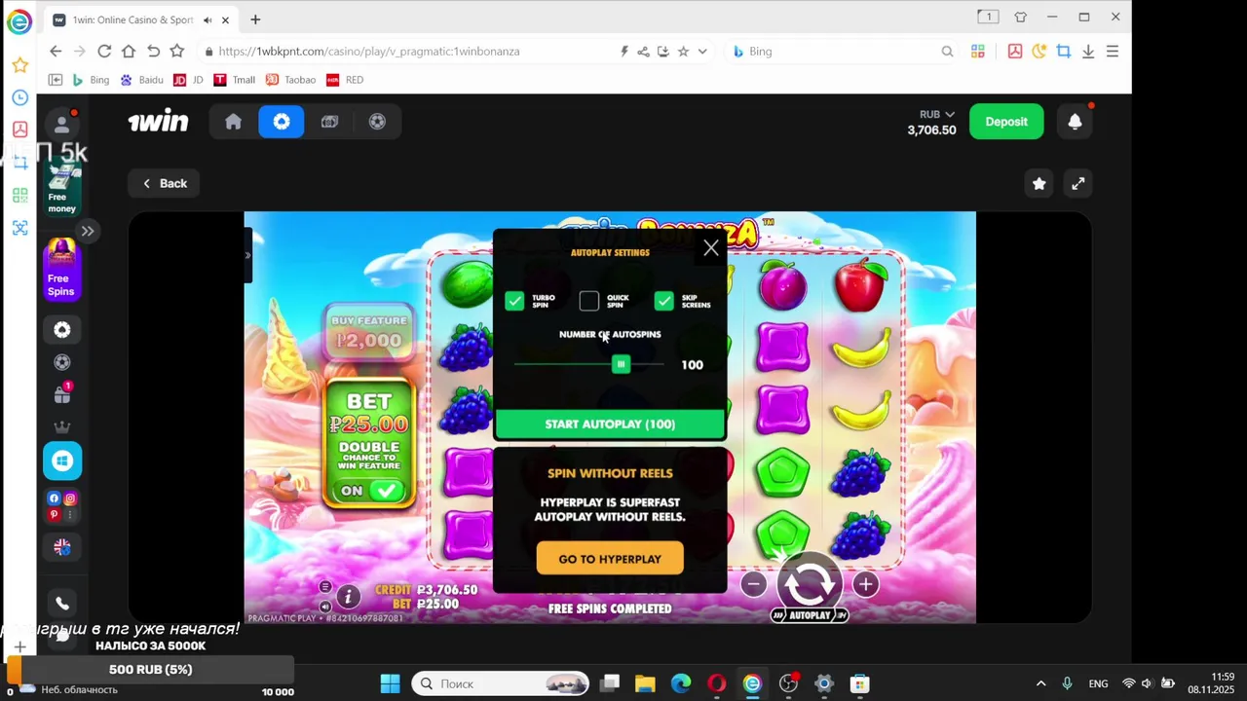Open Windows Start menu
The height and width of the screenshot is (701, 1247).
click(x=390, y=683)
